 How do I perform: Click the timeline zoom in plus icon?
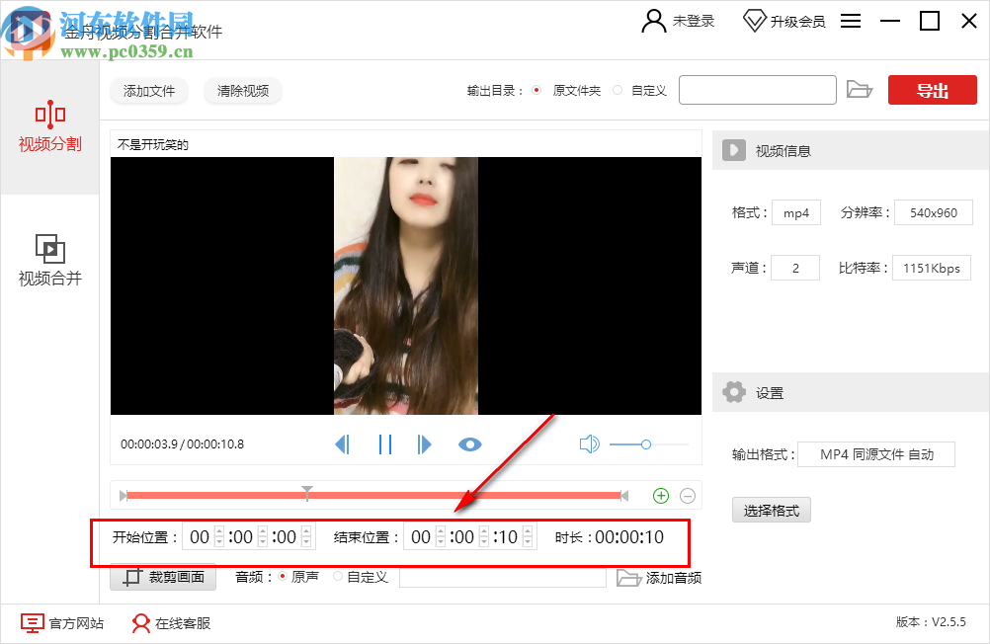point(660,495)
